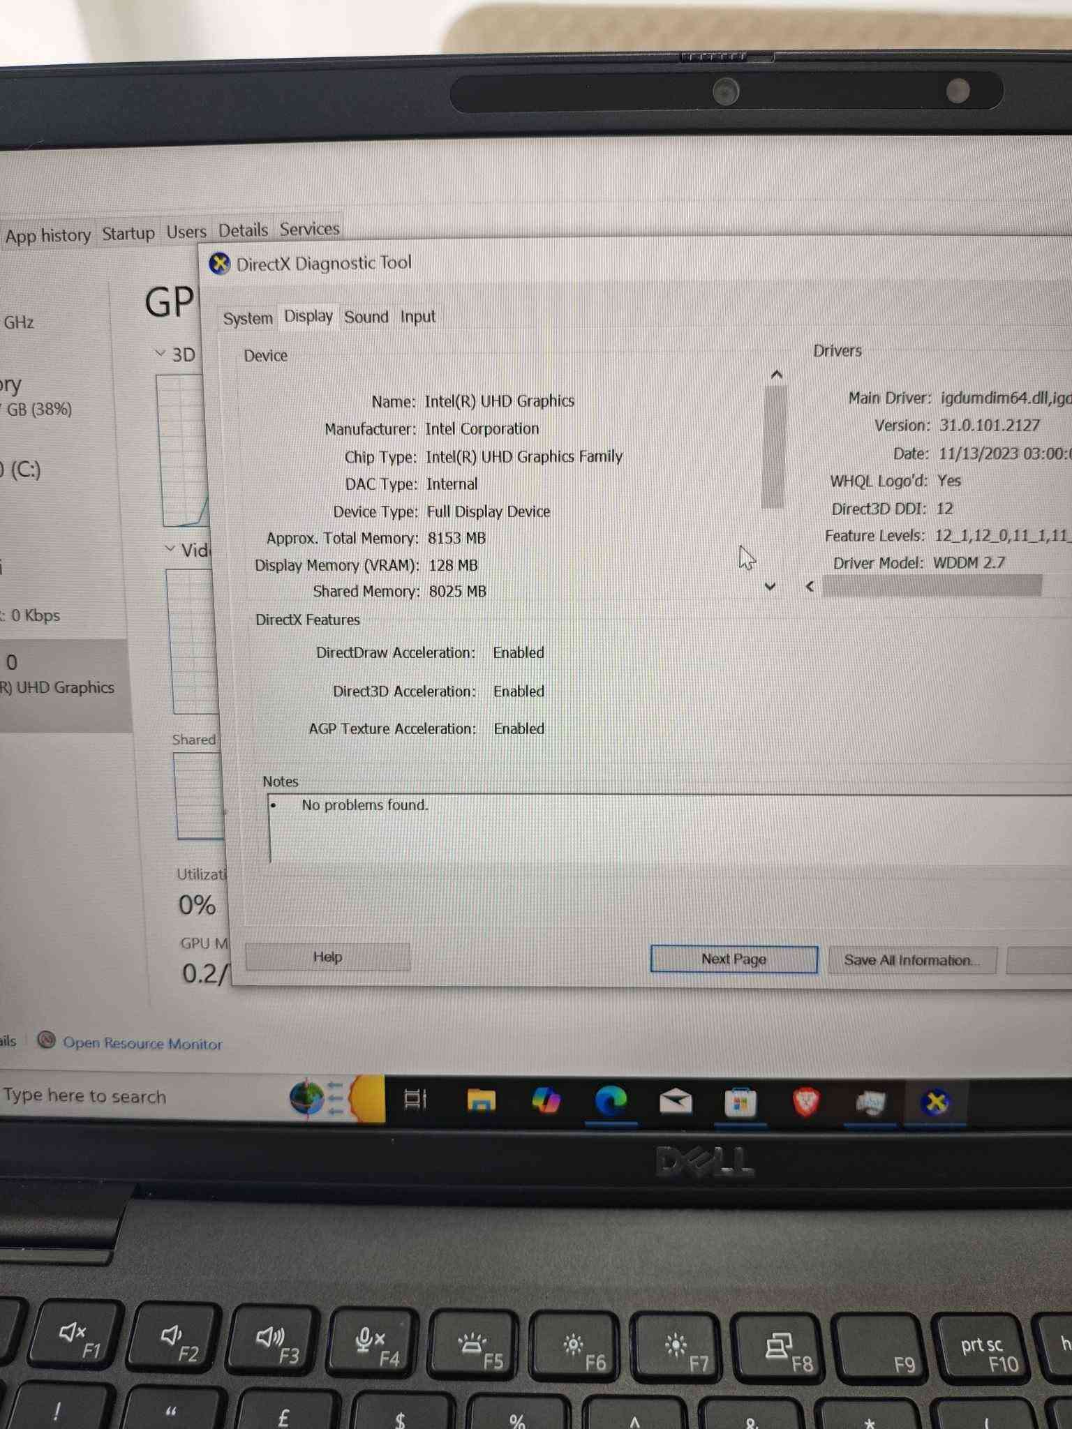Click DAC Type value 'Internal'
1072x1429 pixels.
452,484
